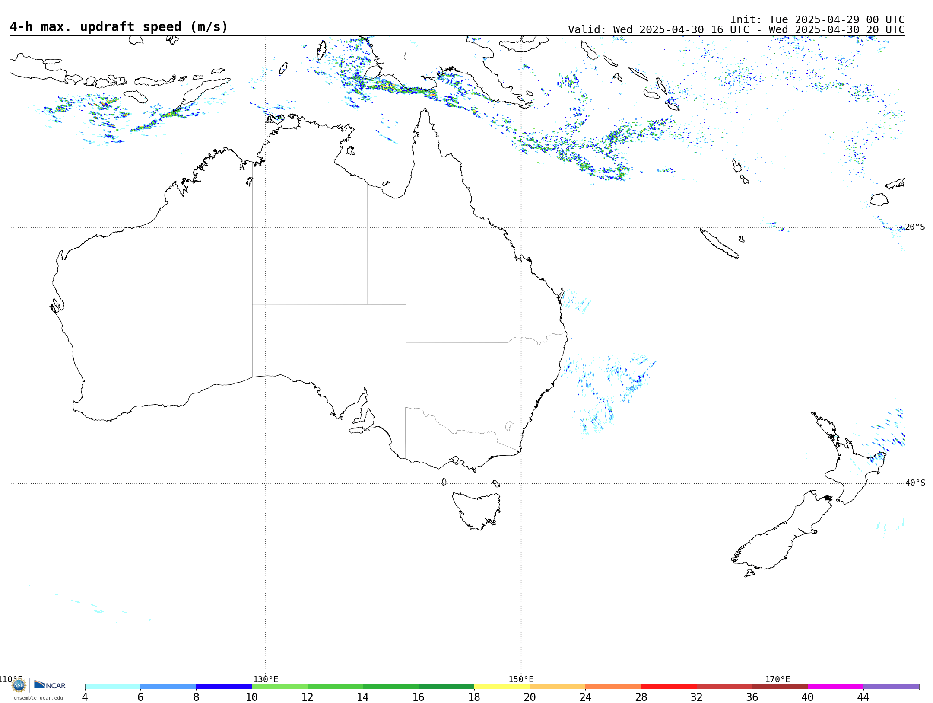The height and width of the screenshot is (703, 933).
Task: Click the NCAR logo
Action: [x=50, y=685]
